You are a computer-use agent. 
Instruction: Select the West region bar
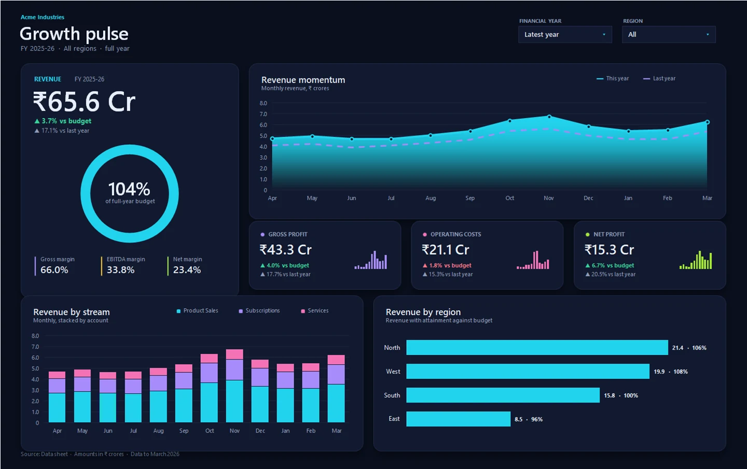click(528, 371)
